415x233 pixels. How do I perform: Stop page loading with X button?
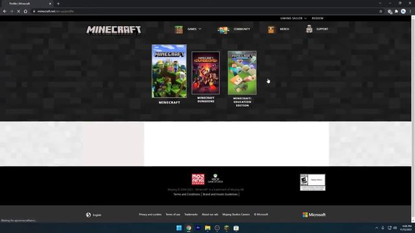pyautogui.click(x=19, y=12)
